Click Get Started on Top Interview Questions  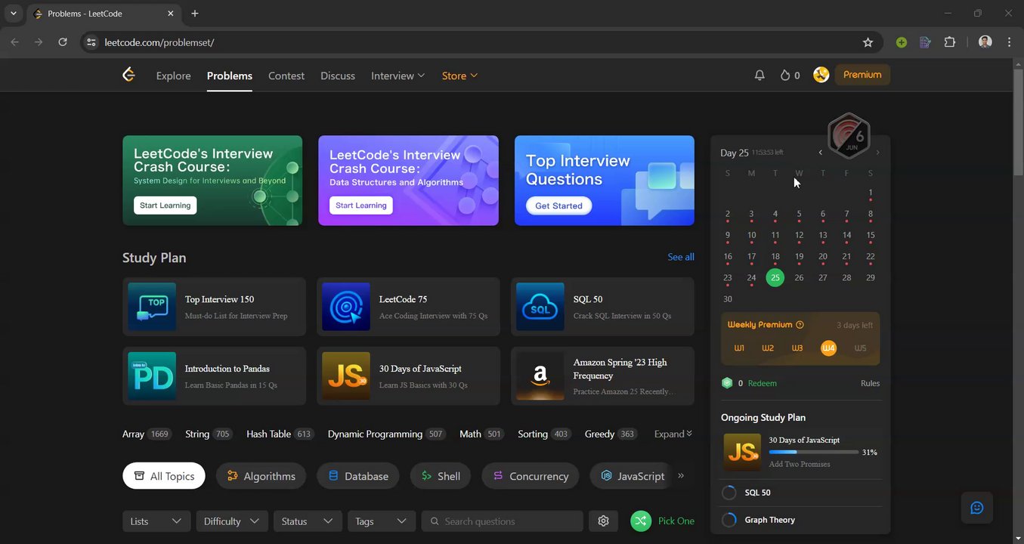click(558, 206)
